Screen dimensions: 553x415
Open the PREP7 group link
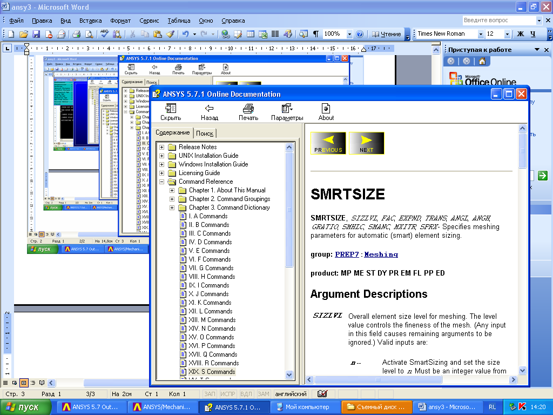click(x=347, y=254)
